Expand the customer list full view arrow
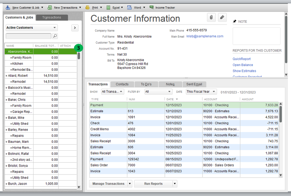The width and height of the screenshot is (291, 196). 75,28
